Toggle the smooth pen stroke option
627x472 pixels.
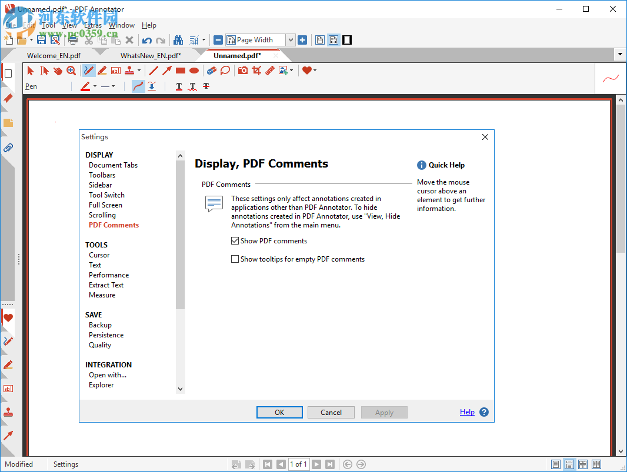pos(138,86)
